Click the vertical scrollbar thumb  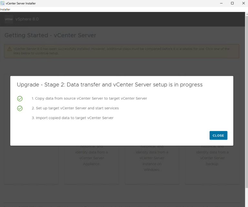(x=246, y=102)
